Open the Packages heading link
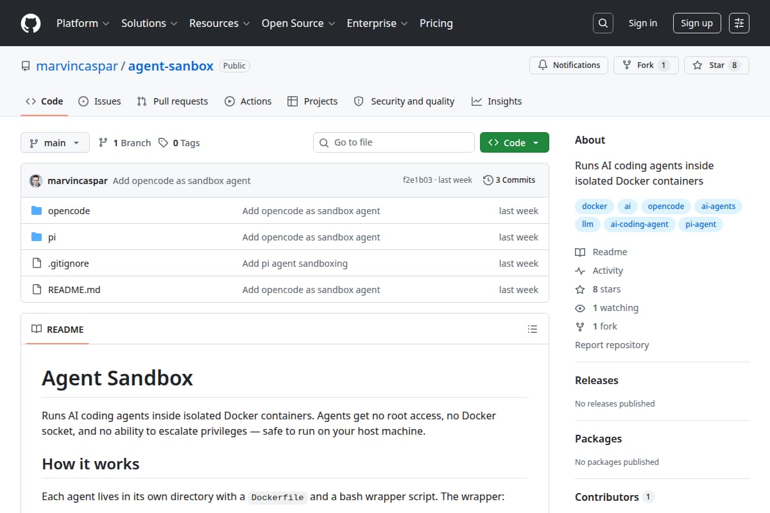Image resolution: width=770 pixels, height=513 pixels. (598, 439)
